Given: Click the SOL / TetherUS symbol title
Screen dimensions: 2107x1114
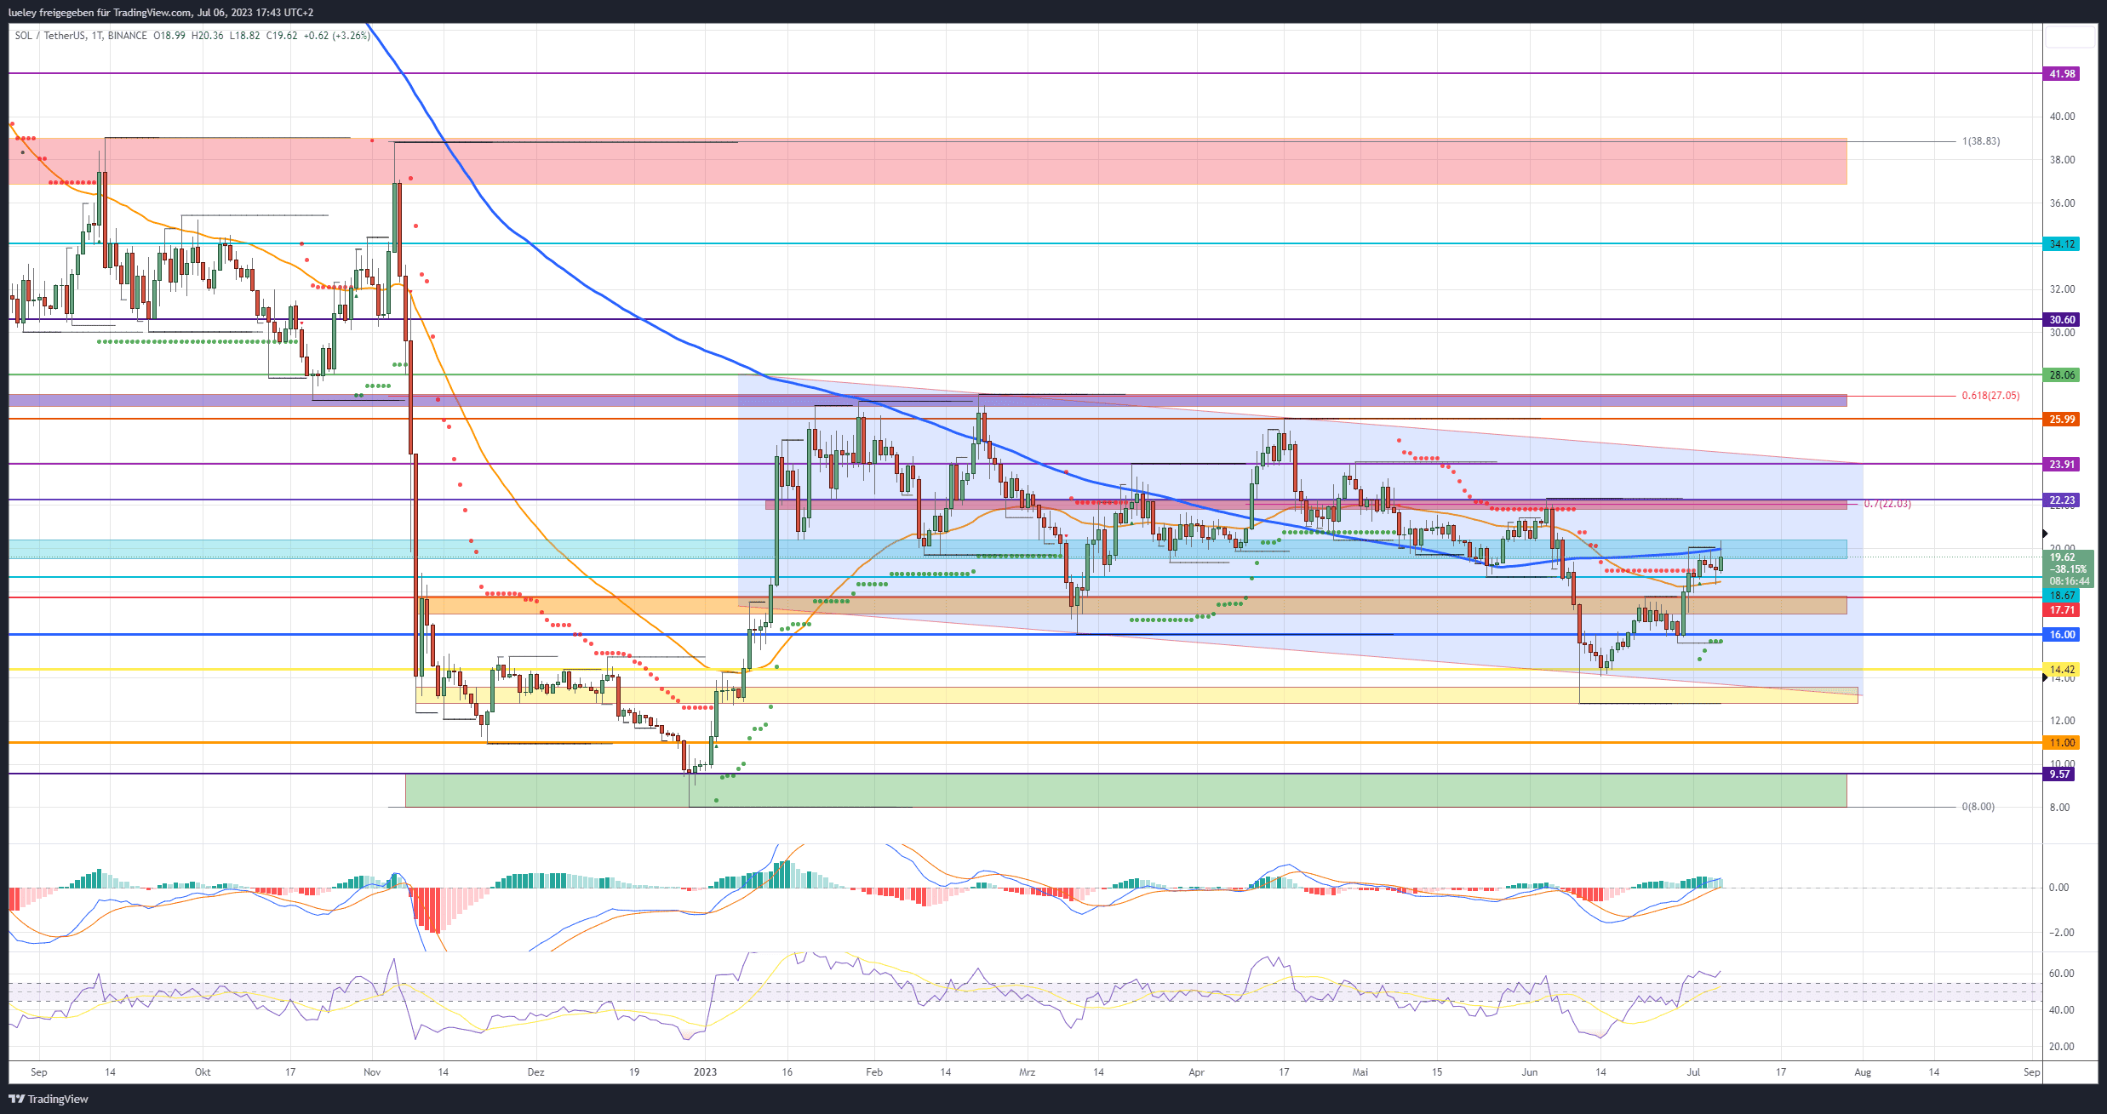Looking at the screenshot, I should pos(50,36).
